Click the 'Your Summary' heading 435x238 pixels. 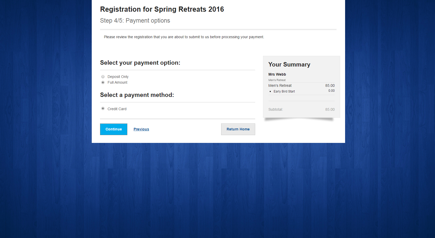[289, 64]
